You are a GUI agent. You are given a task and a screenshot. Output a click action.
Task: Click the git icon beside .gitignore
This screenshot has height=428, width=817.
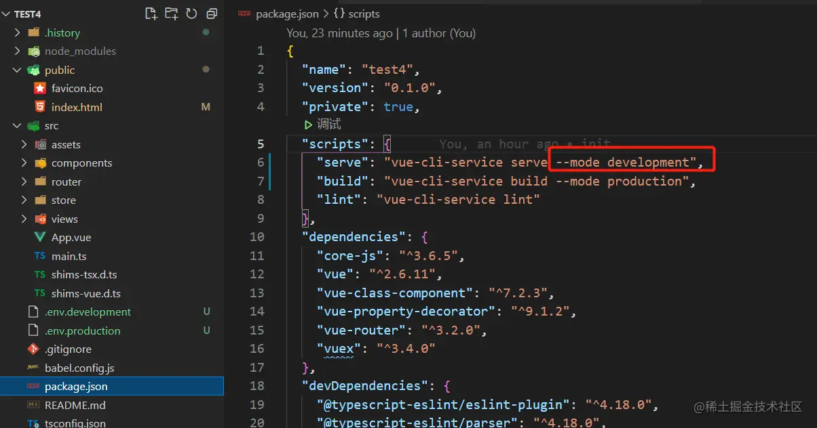33,349
